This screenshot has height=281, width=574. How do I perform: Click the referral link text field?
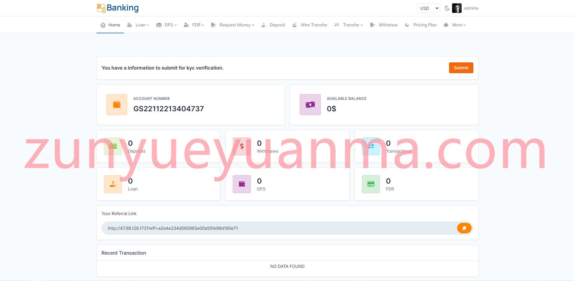(279, 228)
